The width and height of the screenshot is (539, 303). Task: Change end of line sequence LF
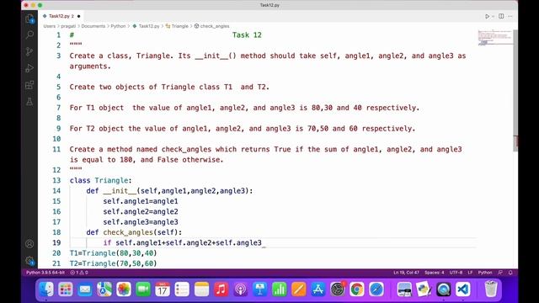[x=470, y=273]
